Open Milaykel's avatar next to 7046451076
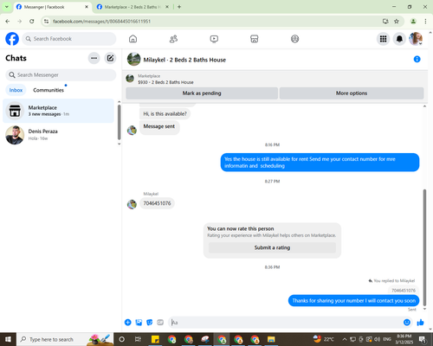Image resolution: width=433 pixels, height=346 pixels. pos(132,204)
